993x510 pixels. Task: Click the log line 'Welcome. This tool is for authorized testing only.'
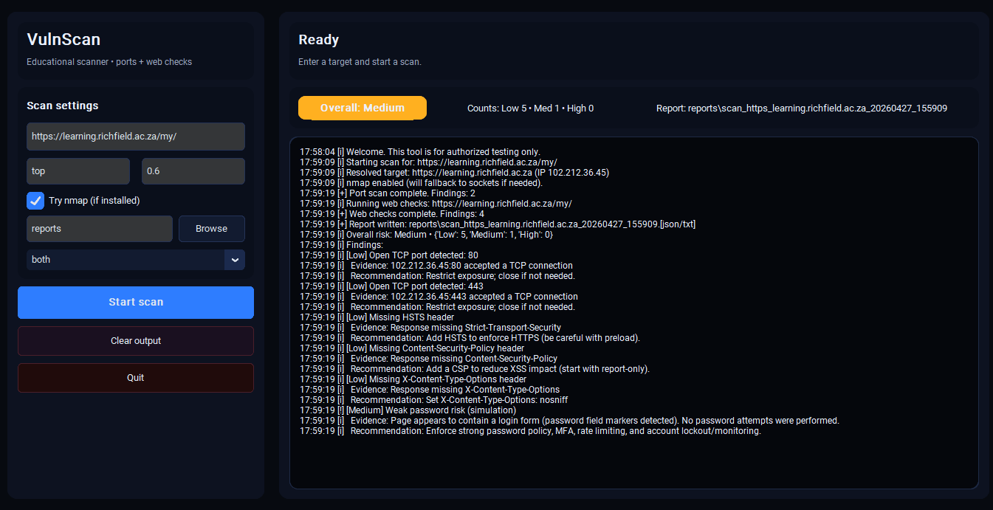tap(420, 152)
